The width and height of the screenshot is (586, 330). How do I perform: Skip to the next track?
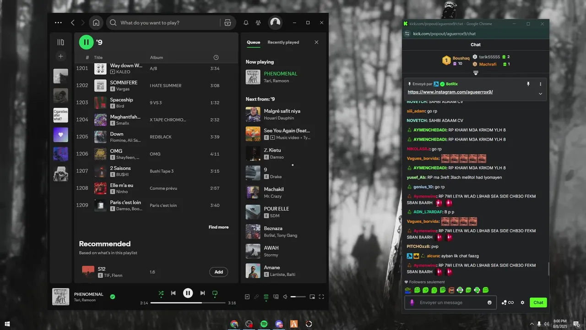tap(202, 293)
